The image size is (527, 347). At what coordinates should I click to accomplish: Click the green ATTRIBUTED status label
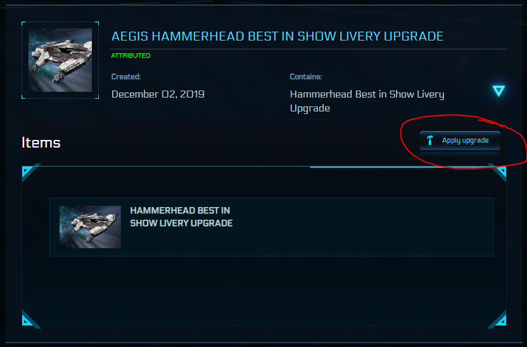click(130, 56)
